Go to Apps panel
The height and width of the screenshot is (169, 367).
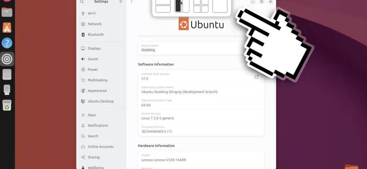[101, 115]
